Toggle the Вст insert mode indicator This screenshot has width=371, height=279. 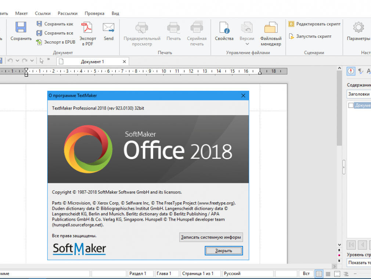[x=306, y=274]
